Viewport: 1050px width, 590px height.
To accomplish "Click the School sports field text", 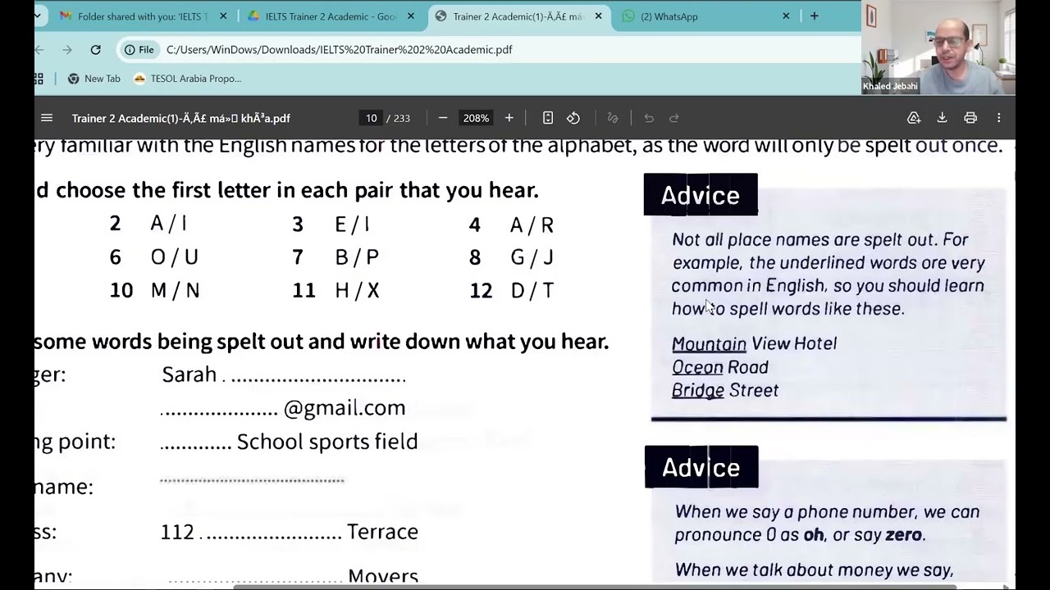I will pos(327,442).
